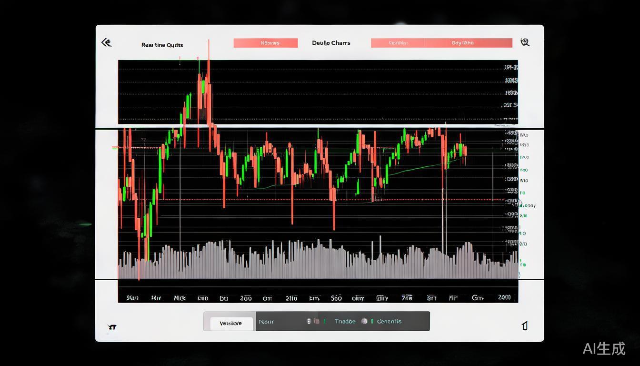640x366 pixels.
Task: Open the Deuljo Charrs tab
Action: [331, 43]
